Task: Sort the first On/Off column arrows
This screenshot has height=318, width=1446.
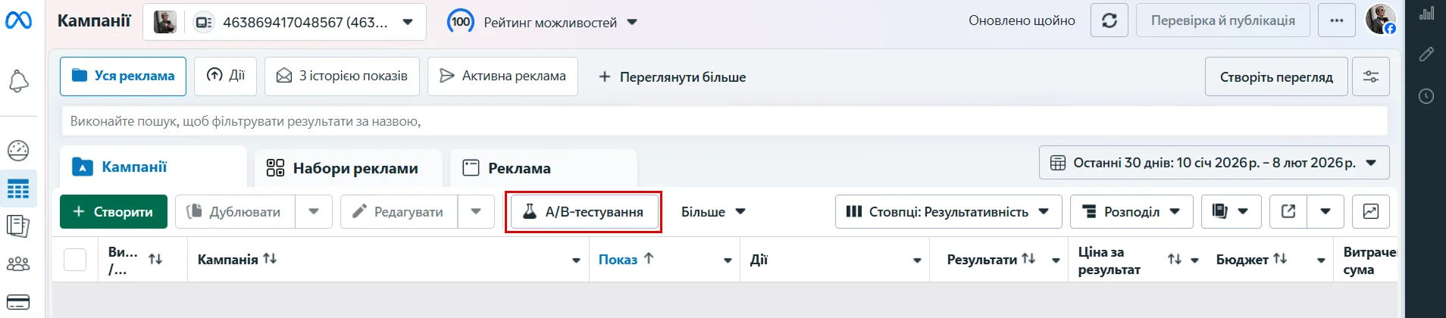Action: (x=155, y=260)
